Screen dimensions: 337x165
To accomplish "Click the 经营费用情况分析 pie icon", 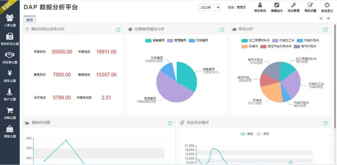I will 130,29.
